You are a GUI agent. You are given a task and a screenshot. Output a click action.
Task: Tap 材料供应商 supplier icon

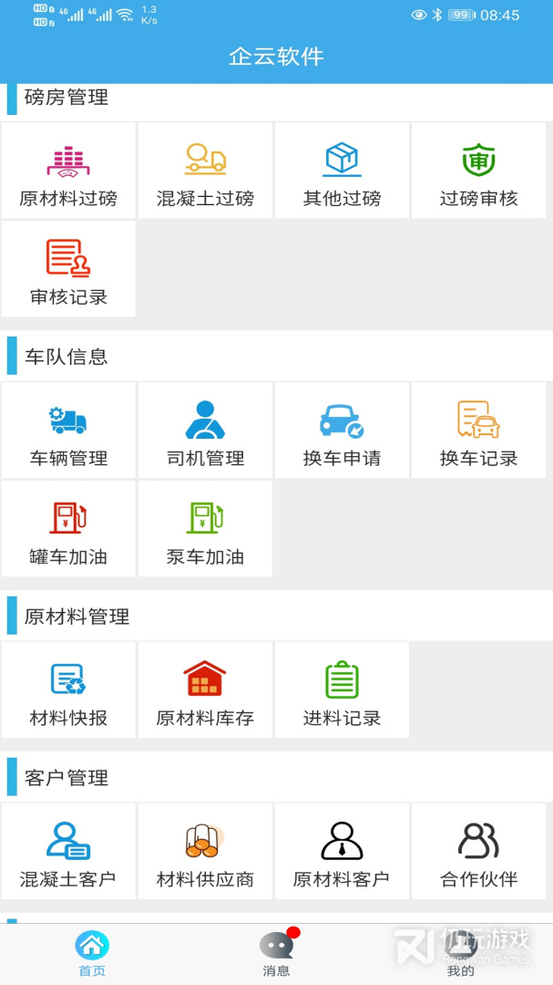point(205,841)
